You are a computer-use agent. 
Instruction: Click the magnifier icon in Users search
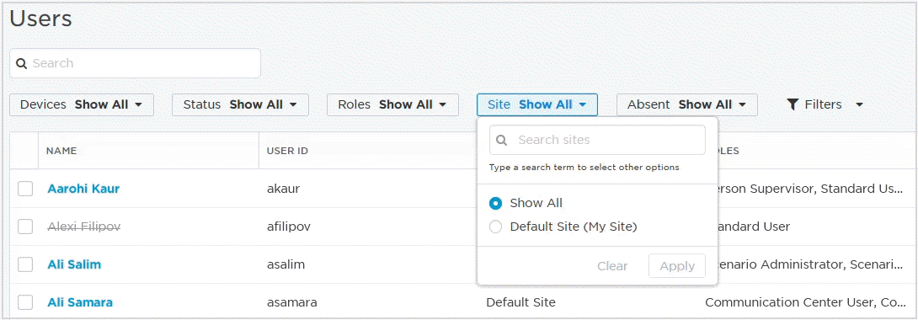[22, 63]
